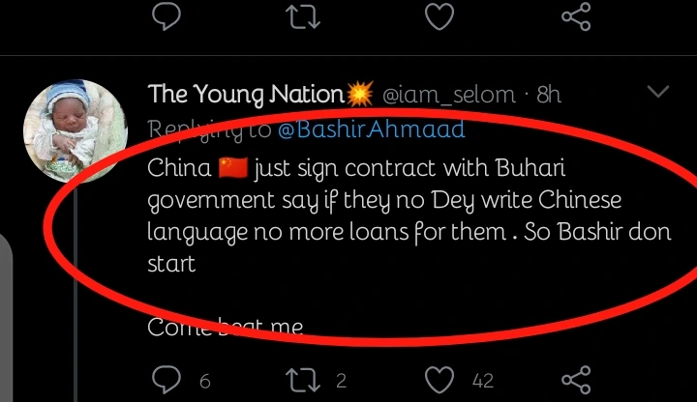697x402 pixels.
Task: Share the previous tweet
Action: tap(577, 14)
